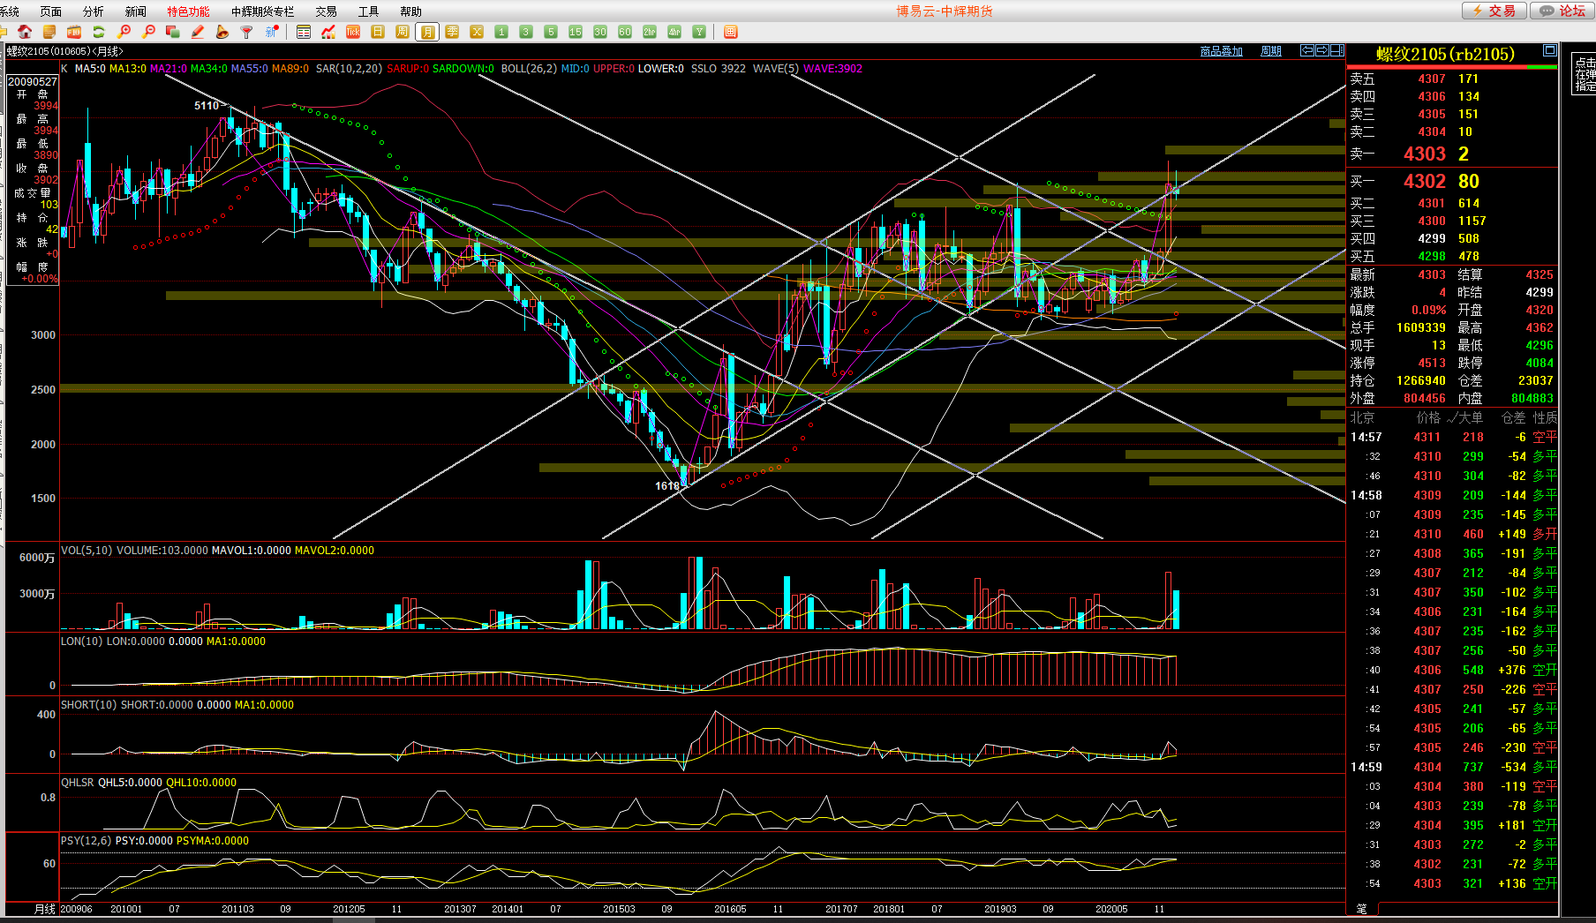
Task: Open the 特色功能 menu
Action: (188, 11)
